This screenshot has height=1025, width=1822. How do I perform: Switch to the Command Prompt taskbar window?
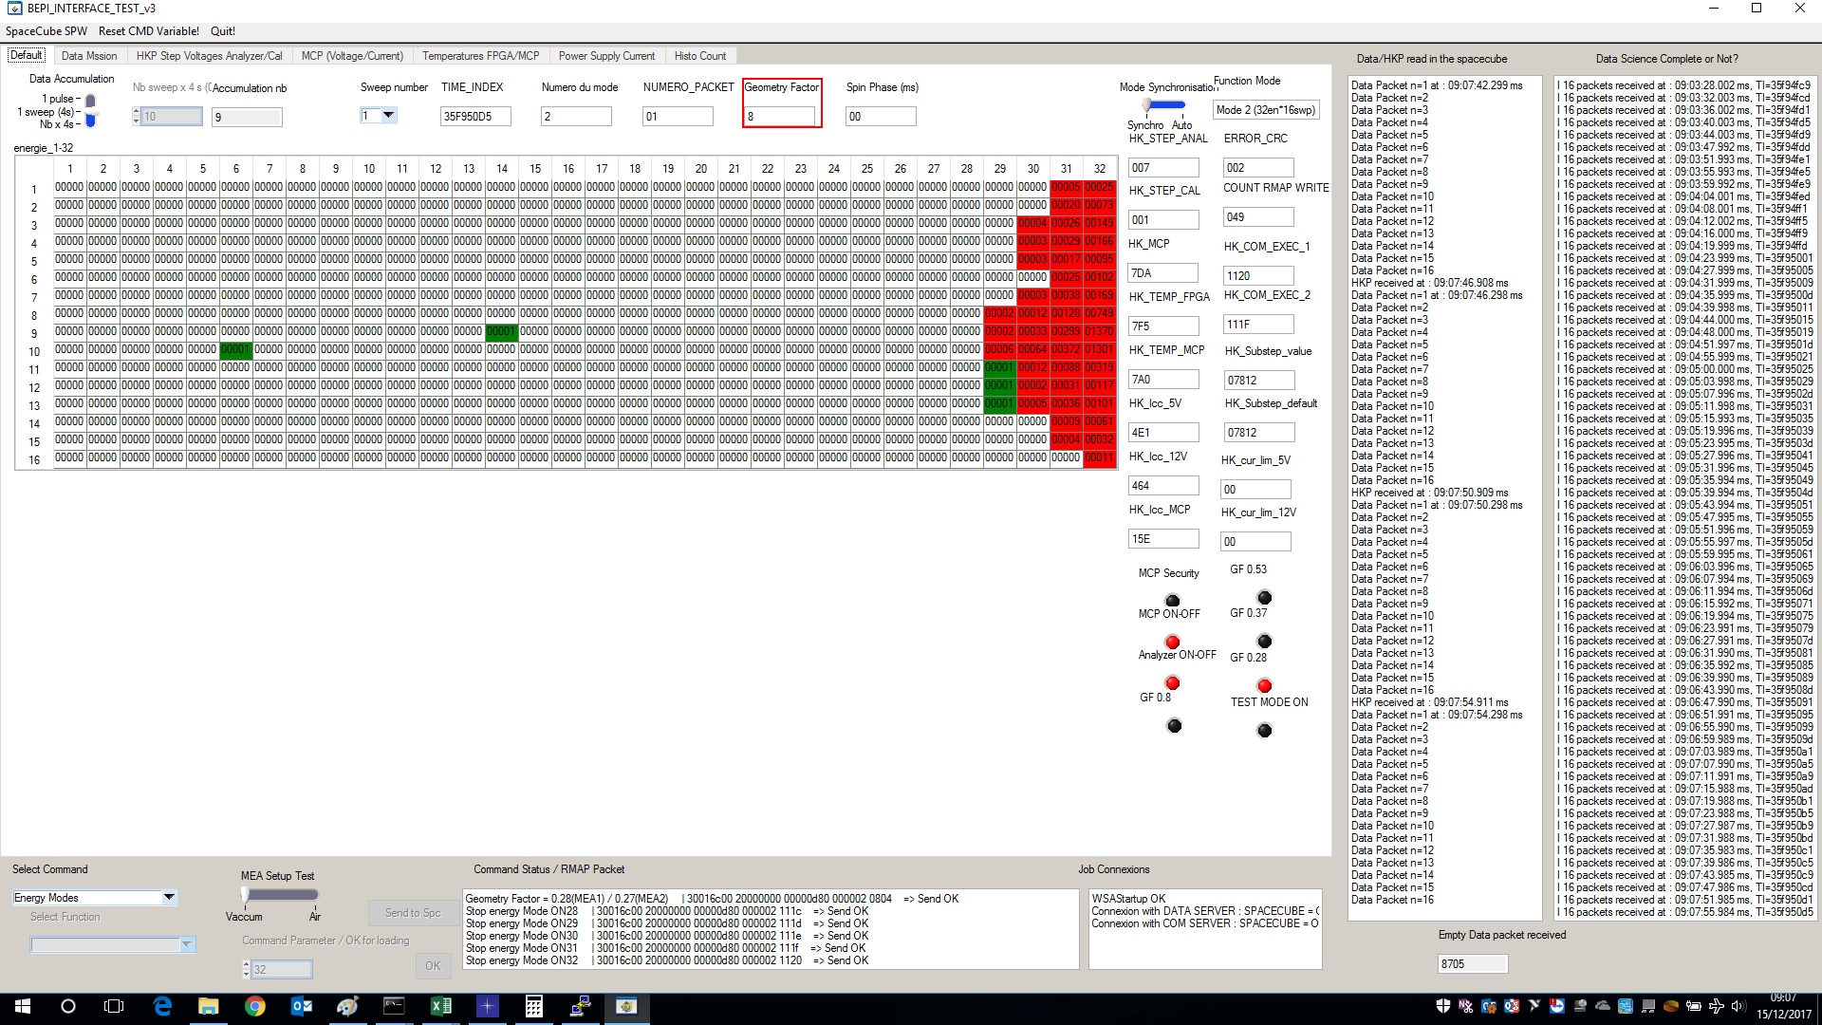[394, 1006]
